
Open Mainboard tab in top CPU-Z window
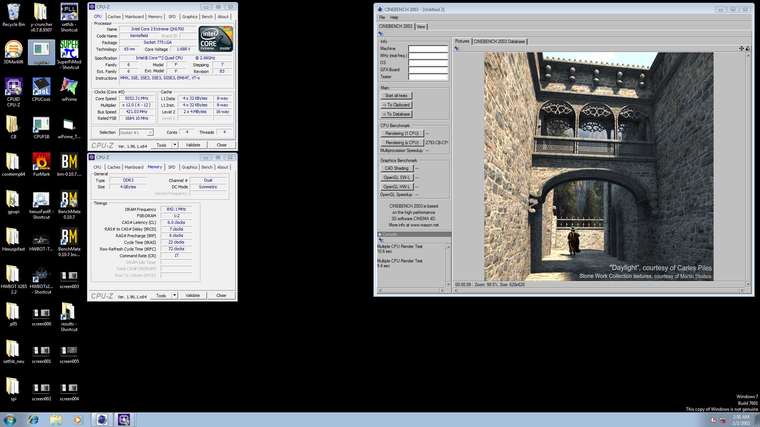(134, 17)
